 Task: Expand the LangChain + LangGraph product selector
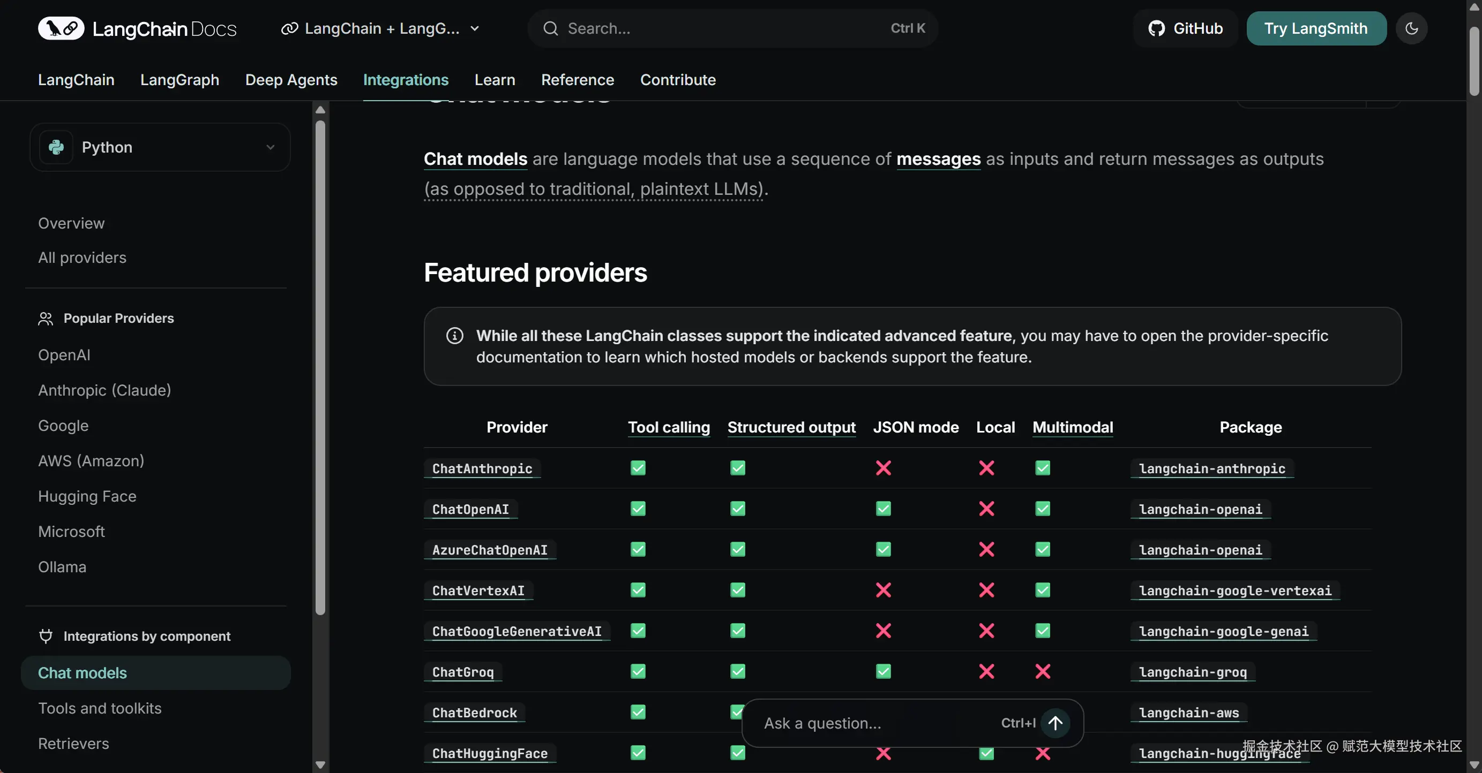point(380,28)
